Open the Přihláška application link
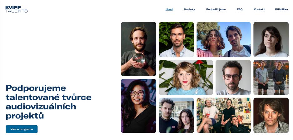The height and width of the screenshot is (140, 293). (281, 9)
